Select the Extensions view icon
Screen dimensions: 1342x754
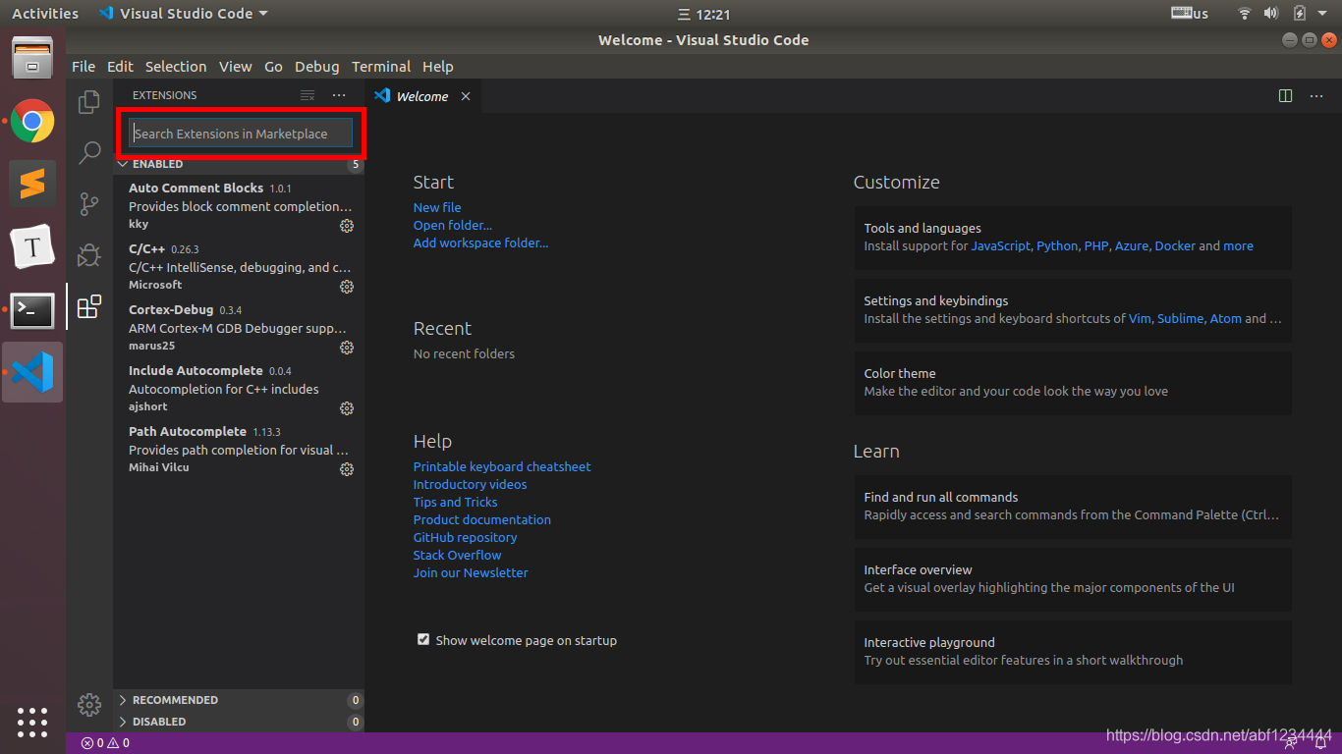[x=89, y=306]
